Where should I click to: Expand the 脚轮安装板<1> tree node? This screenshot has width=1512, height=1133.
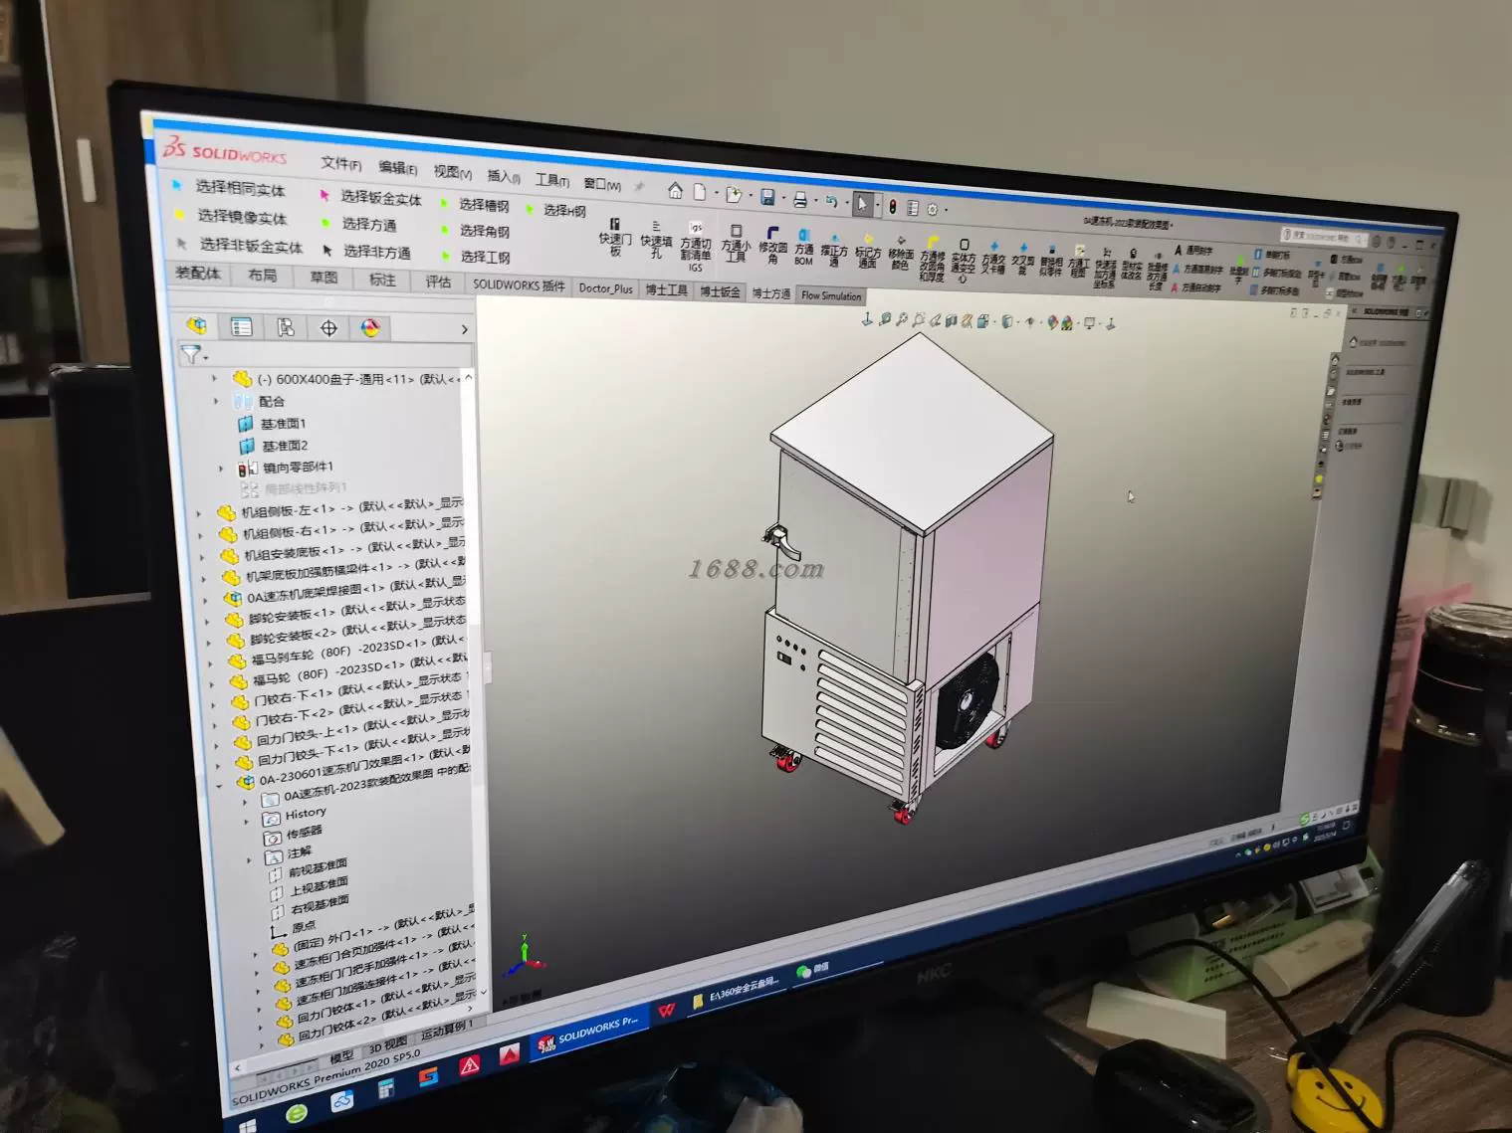click(x=207, y=621)
